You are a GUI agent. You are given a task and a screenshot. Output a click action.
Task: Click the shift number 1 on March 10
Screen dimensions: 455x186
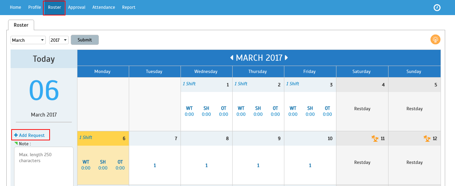click(310, 166)
